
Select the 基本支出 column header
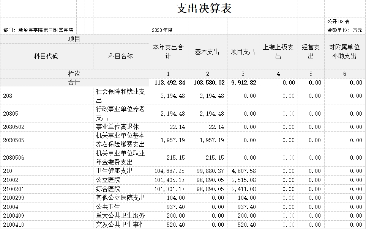click(x=207, y=52)
